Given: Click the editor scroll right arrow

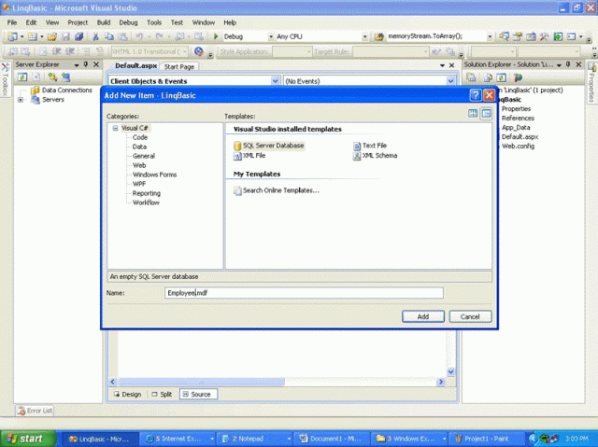Looking at the screenshot, I should click(x=441, y=382).
